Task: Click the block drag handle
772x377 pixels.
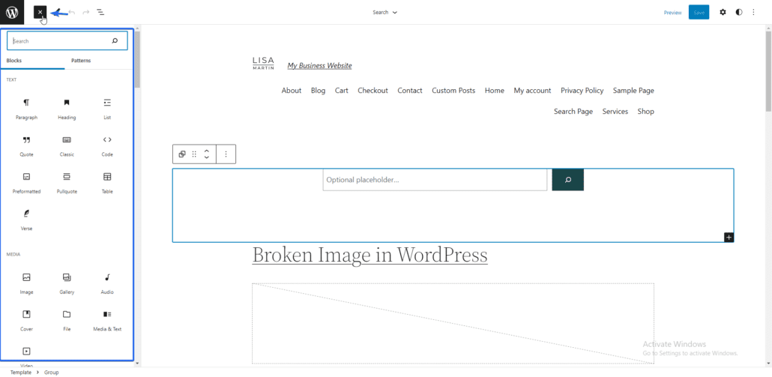Action: click(194, 154)
